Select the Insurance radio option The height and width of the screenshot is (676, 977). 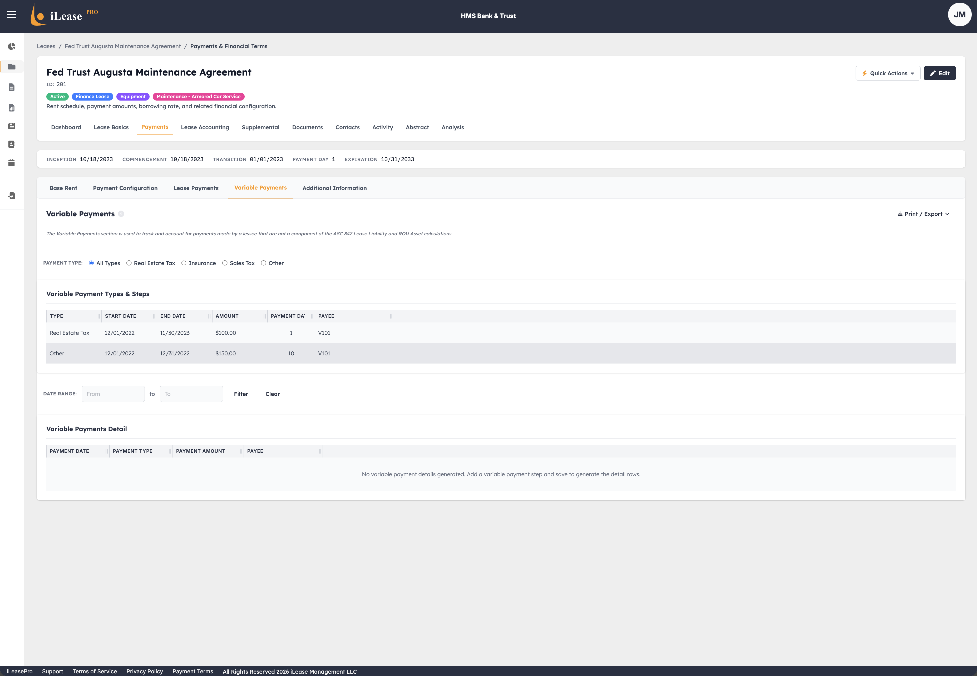[184, 263]
